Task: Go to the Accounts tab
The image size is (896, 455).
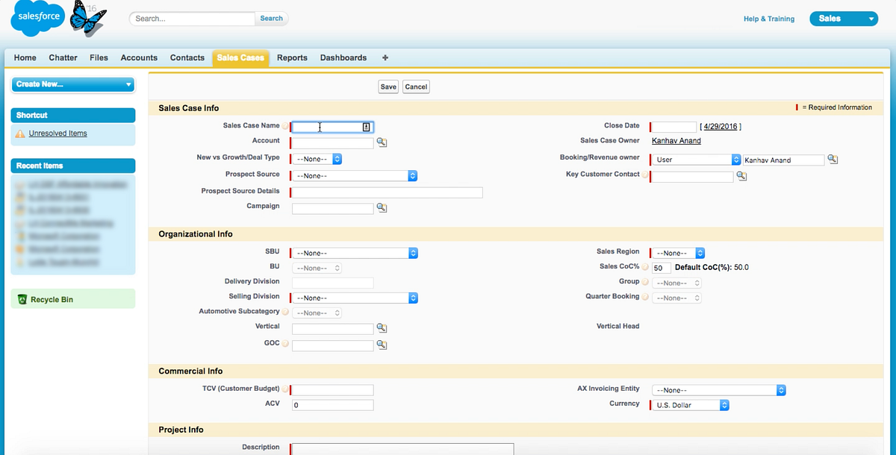Action: (139, 57)
